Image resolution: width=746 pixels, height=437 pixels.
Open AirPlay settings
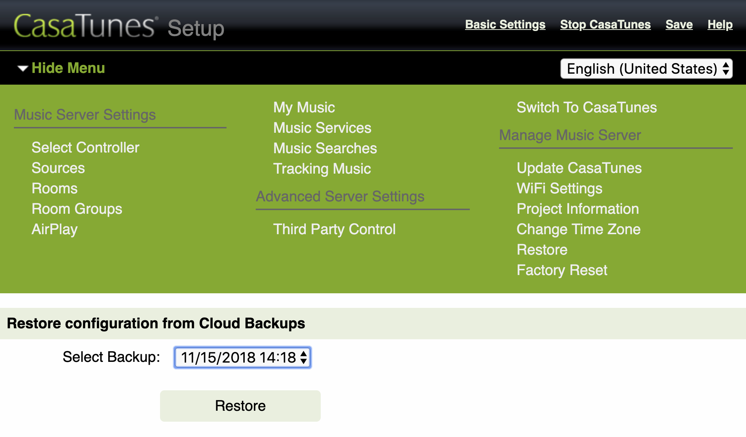click(x=54, y=229)
